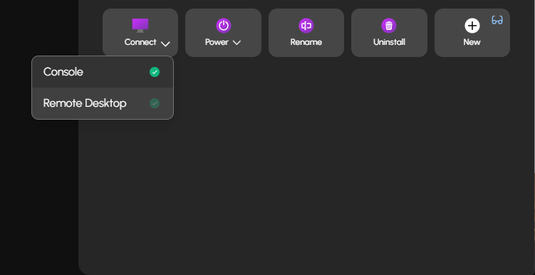Click the green checkmark beside Console
Image resolution: width=535 pixels, height=275 pixels.
[155, 72]
